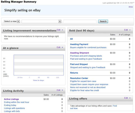This screenshot has height=113, width=135.
Task: Open Eligible for final value fee credit
Action: click(84, 90)
